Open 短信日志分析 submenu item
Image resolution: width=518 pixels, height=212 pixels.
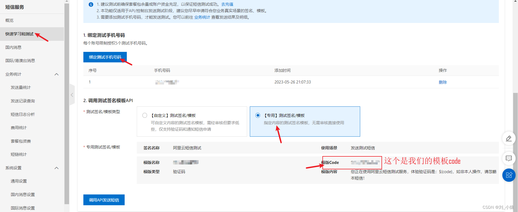[23, 115]
